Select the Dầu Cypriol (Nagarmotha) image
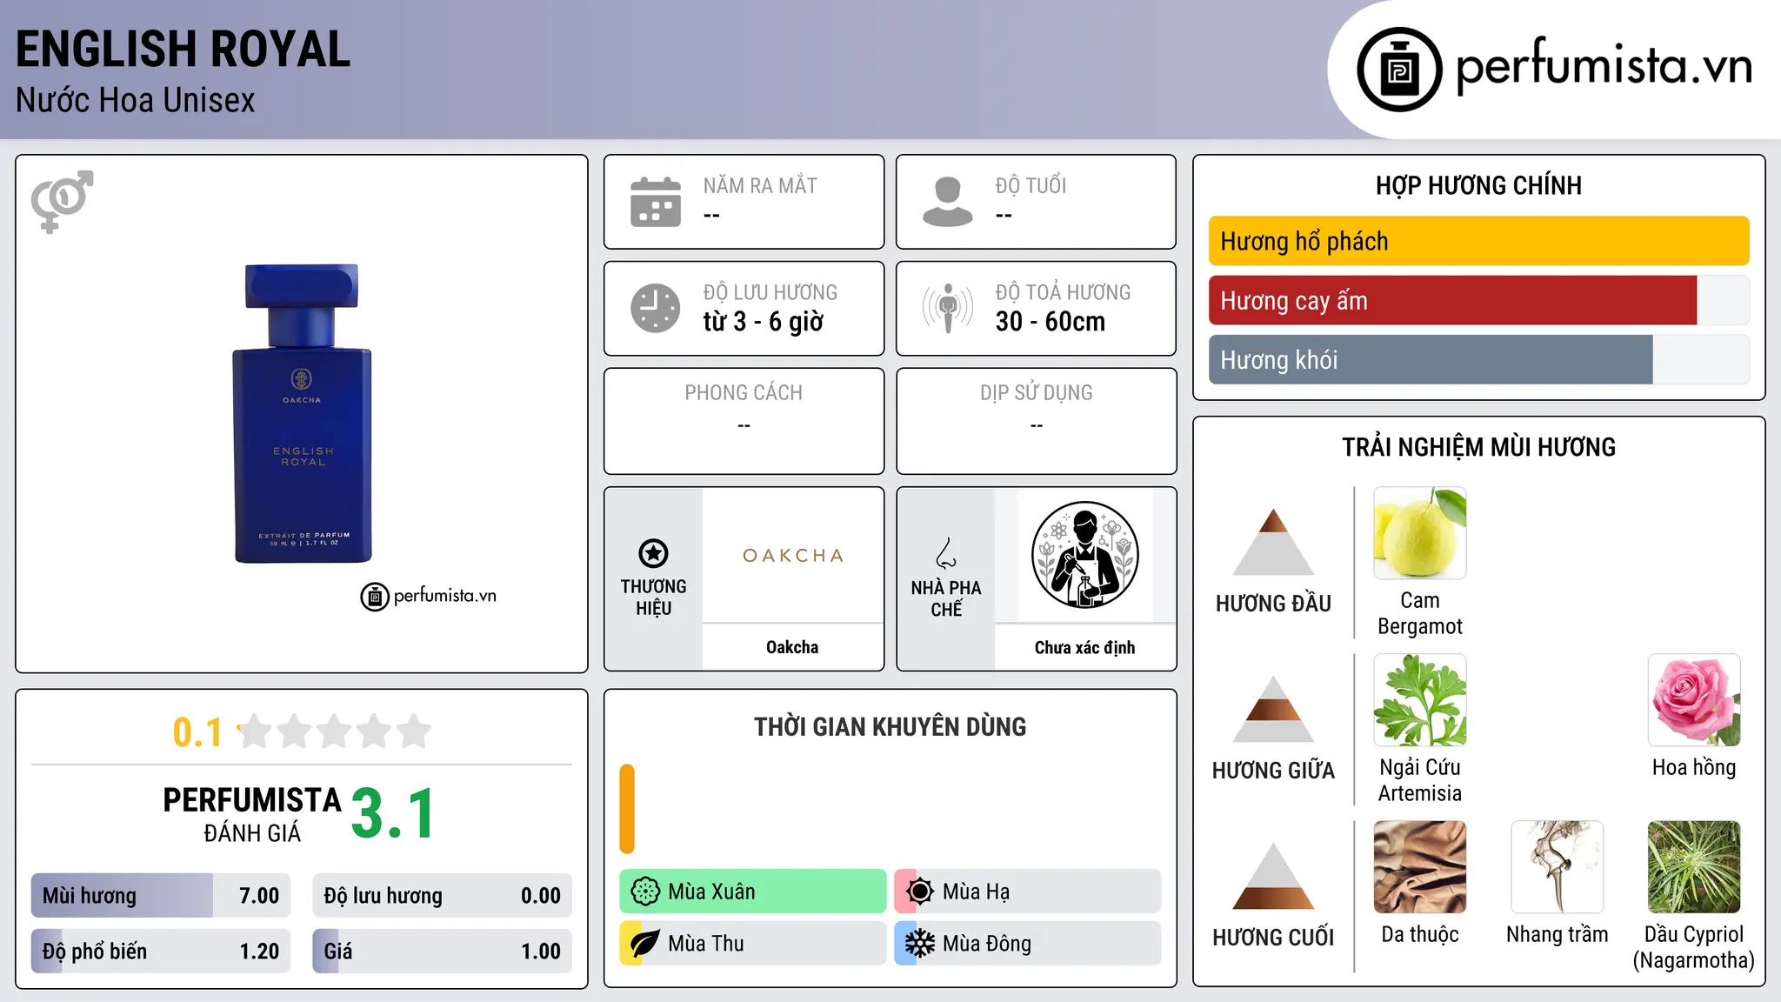This screenshot has height=1002, width=1781. coord(1694,867)
